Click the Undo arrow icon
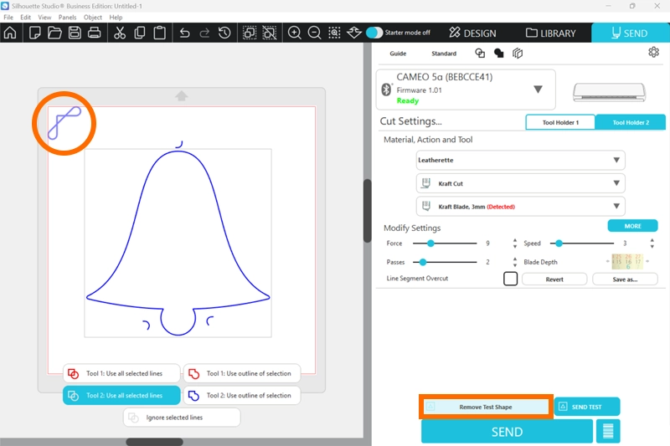 [x=184, y=33]
